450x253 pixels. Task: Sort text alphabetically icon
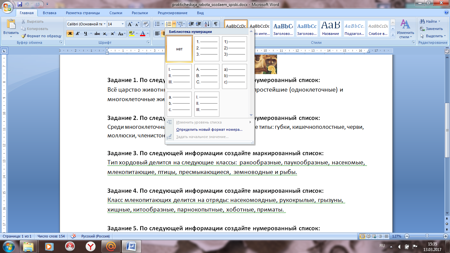207,24
